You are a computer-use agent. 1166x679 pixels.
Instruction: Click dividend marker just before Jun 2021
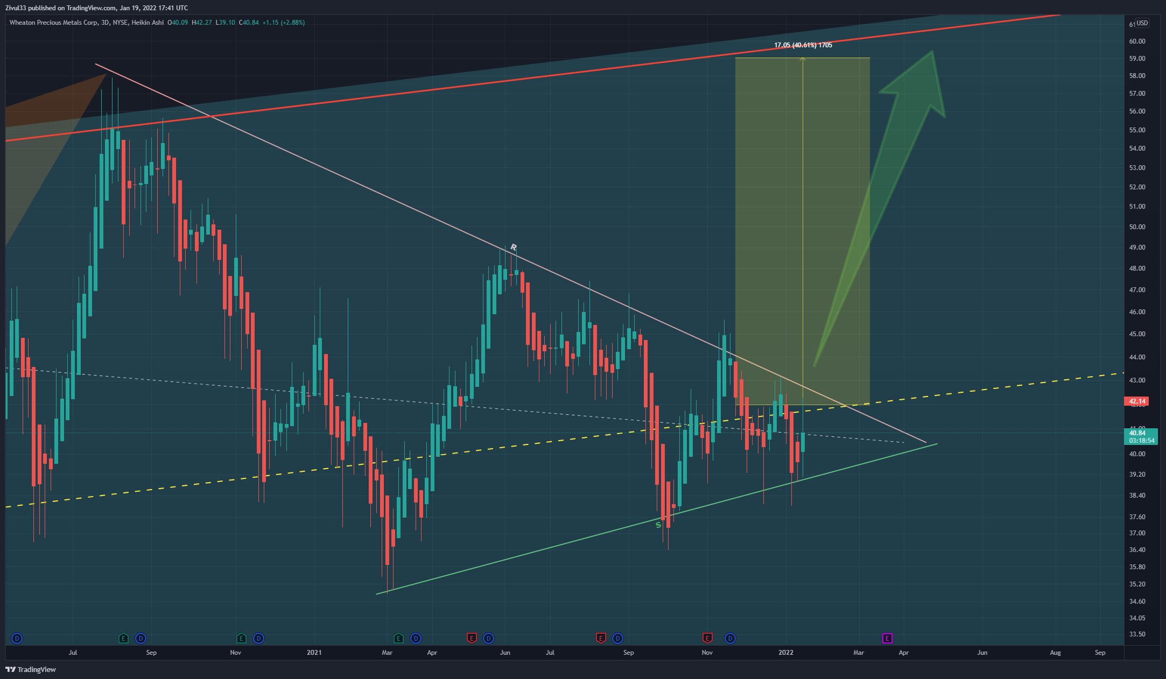(x=488, y=639)
